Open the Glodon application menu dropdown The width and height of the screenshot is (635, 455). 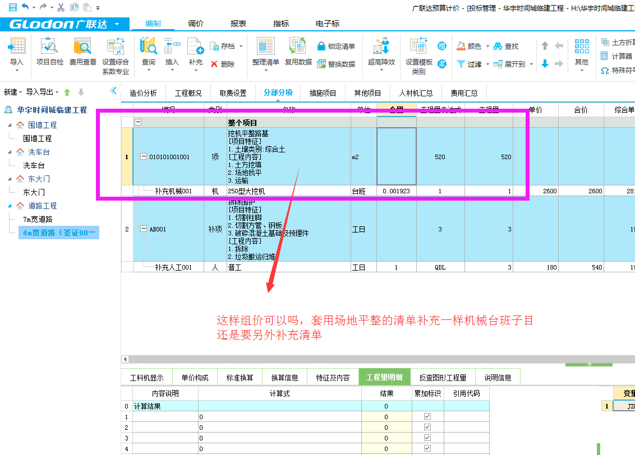(117, 24)
